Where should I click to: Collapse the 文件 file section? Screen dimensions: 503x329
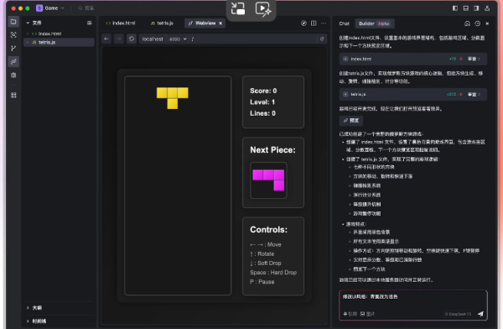[x=34, y=23]
